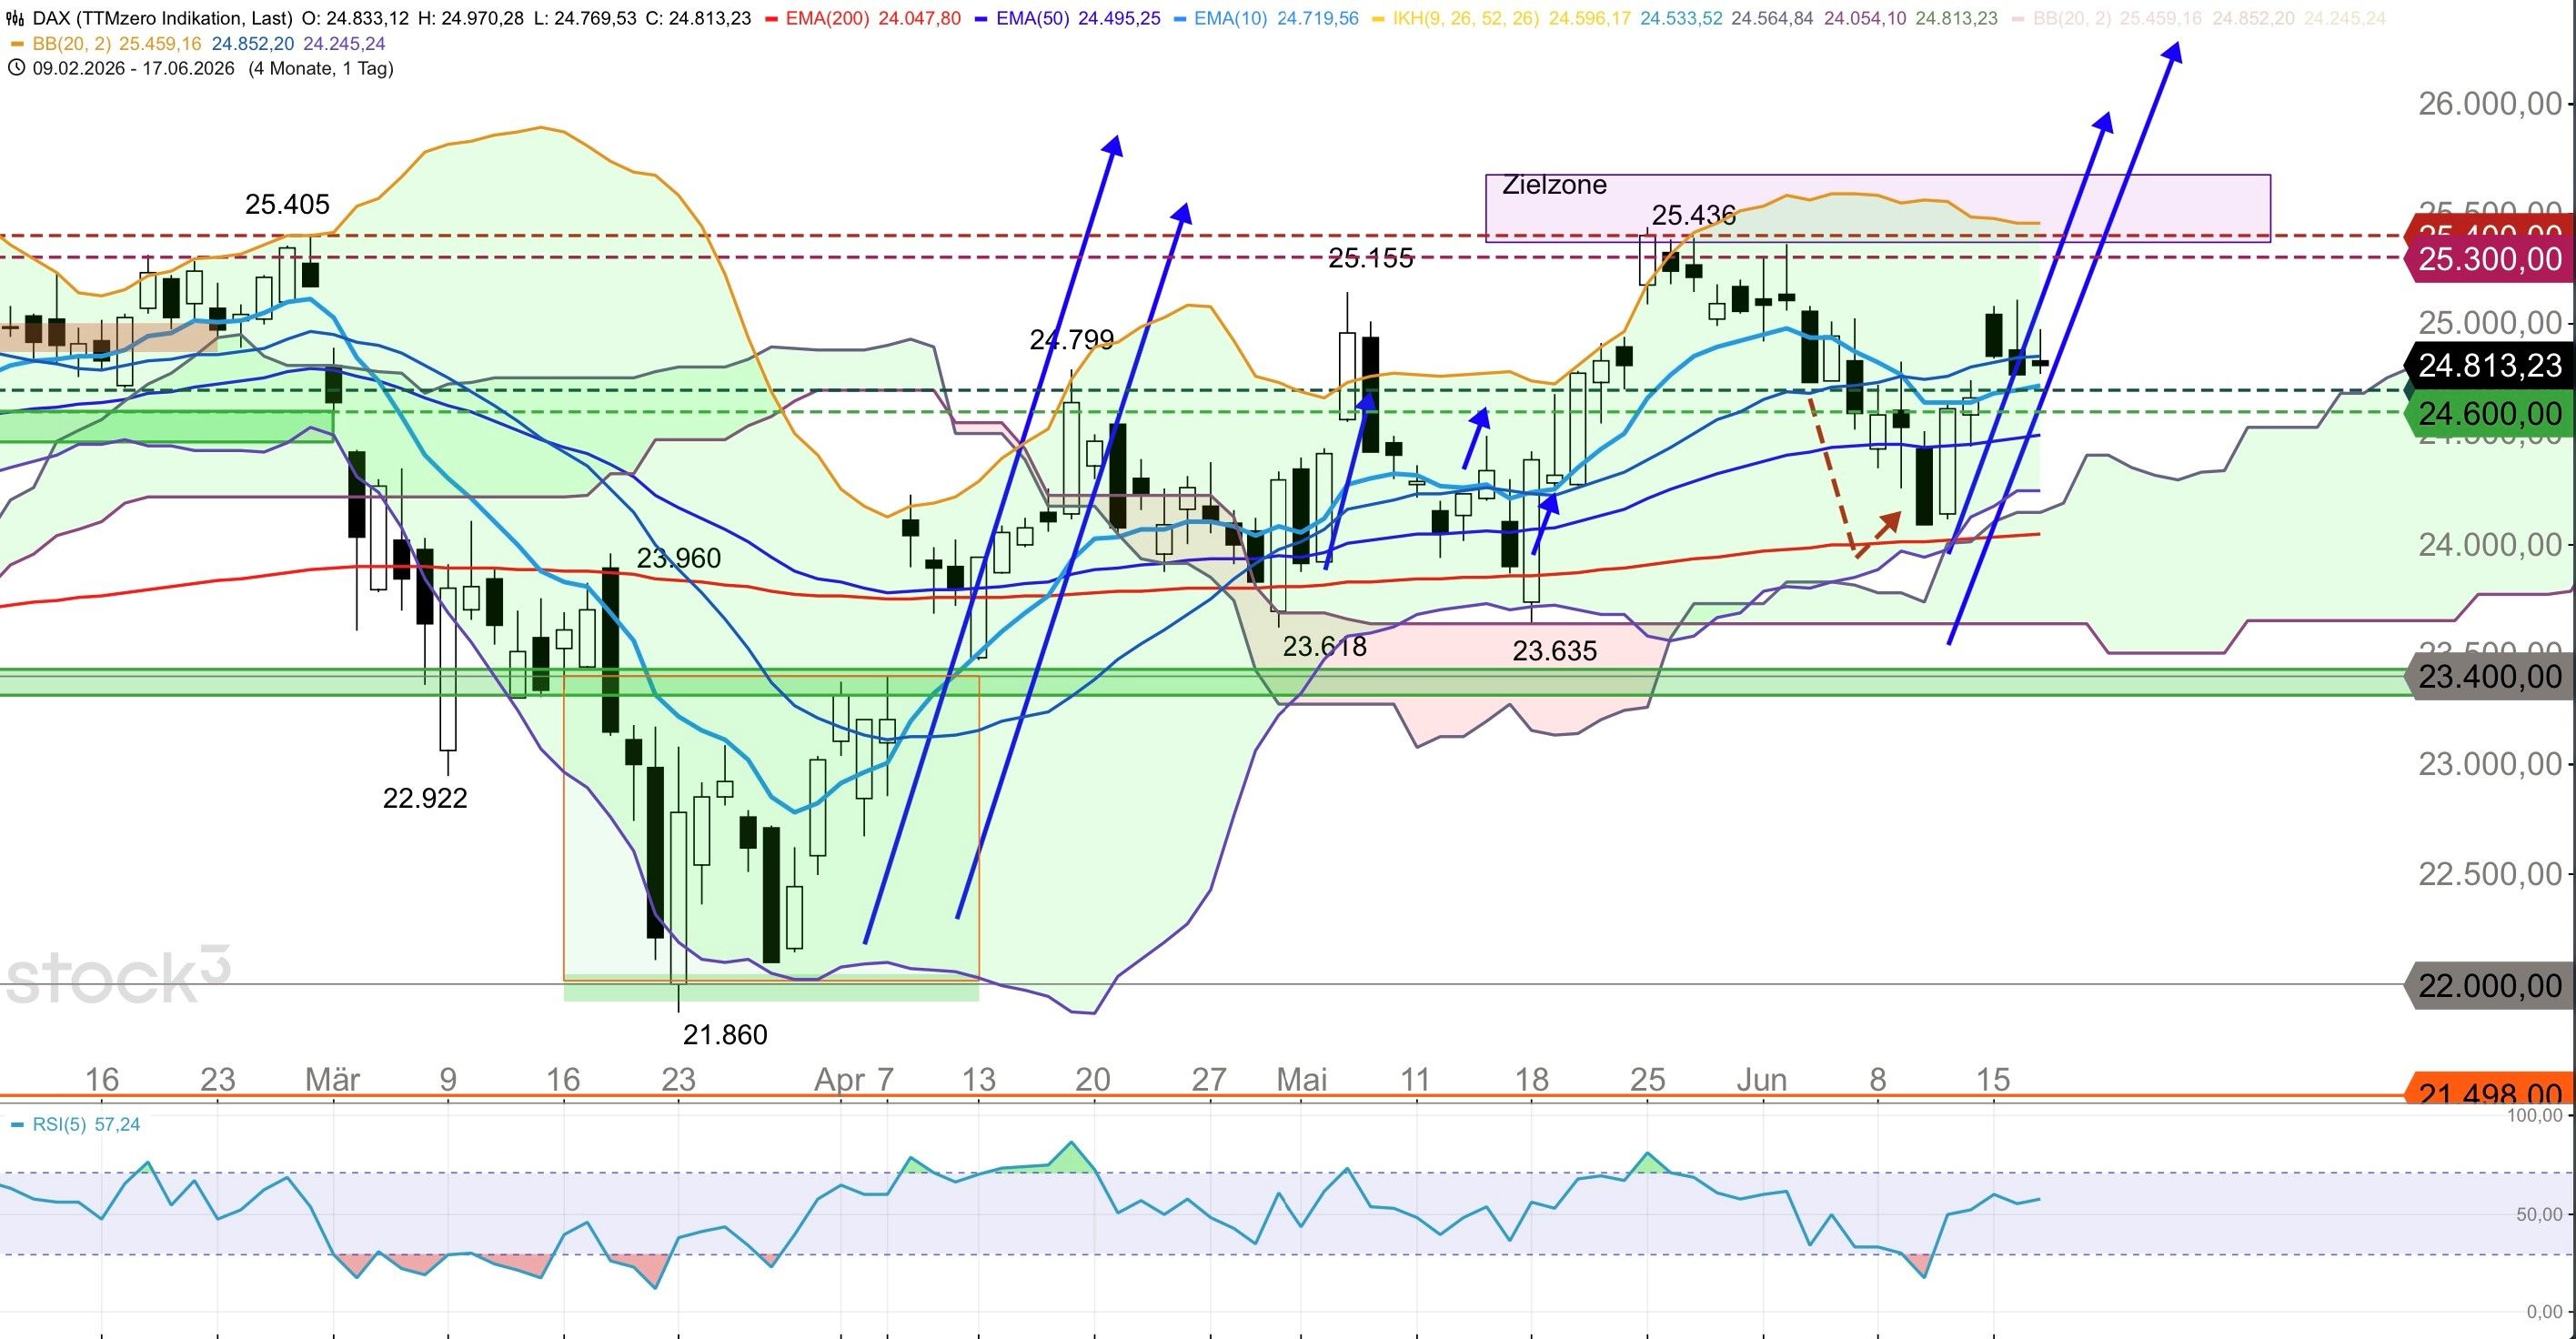This screenshot has width=2576, height=1339.
Task: Click the 13 date label on time axis
Action: pos(979,1079)
